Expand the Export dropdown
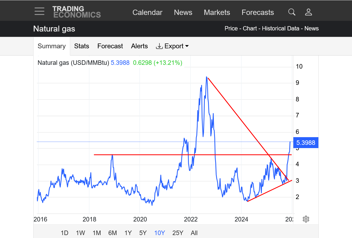Viewport: 352px width, 238px height. pos(172,46)
